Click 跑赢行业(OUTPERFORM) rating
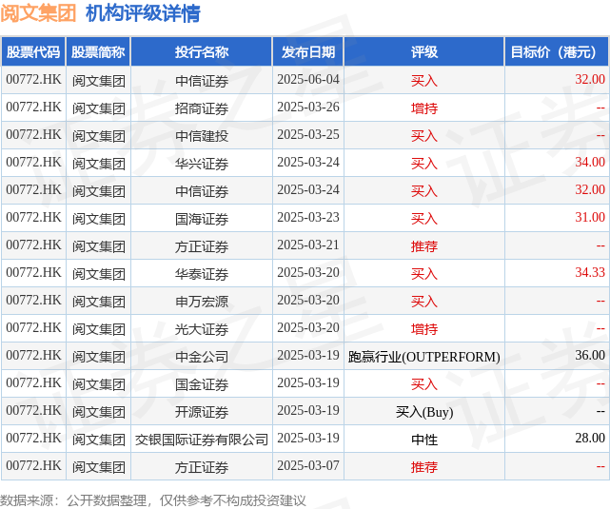Viewport: 610px width, 509px height. point(424,357)
